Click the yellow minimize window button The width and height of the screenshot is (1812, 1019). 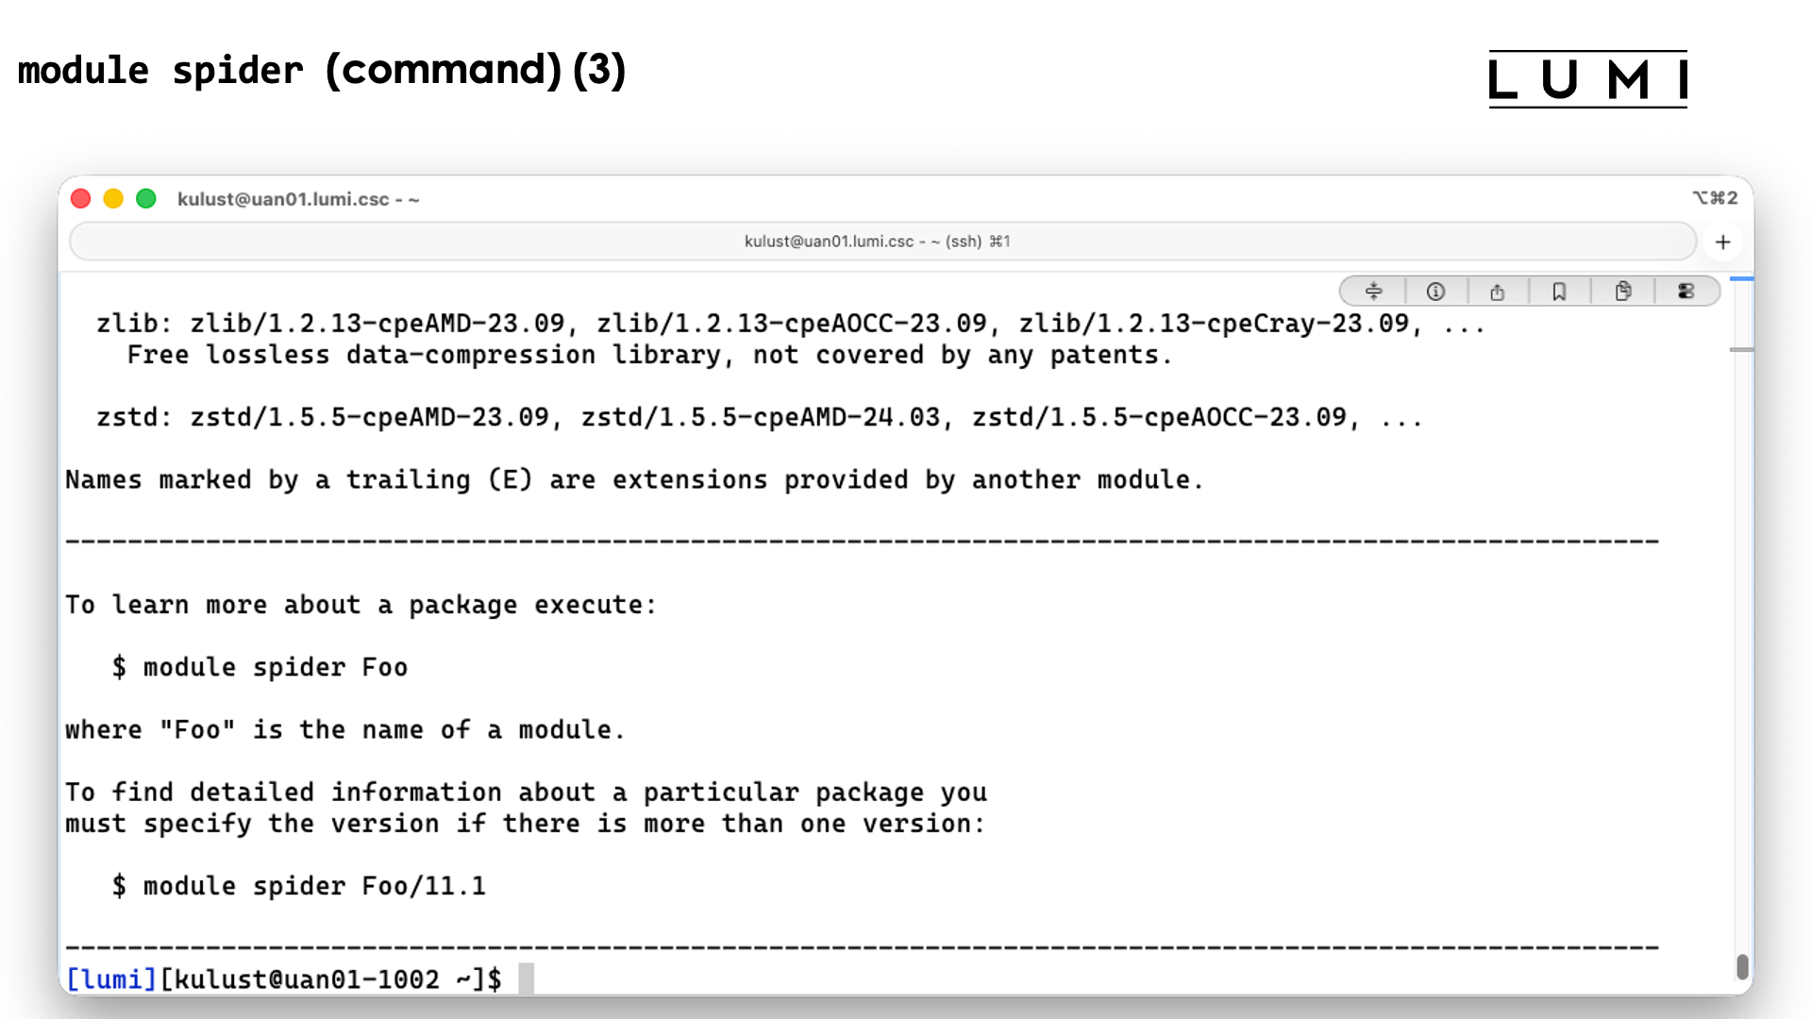click(113, 199)
